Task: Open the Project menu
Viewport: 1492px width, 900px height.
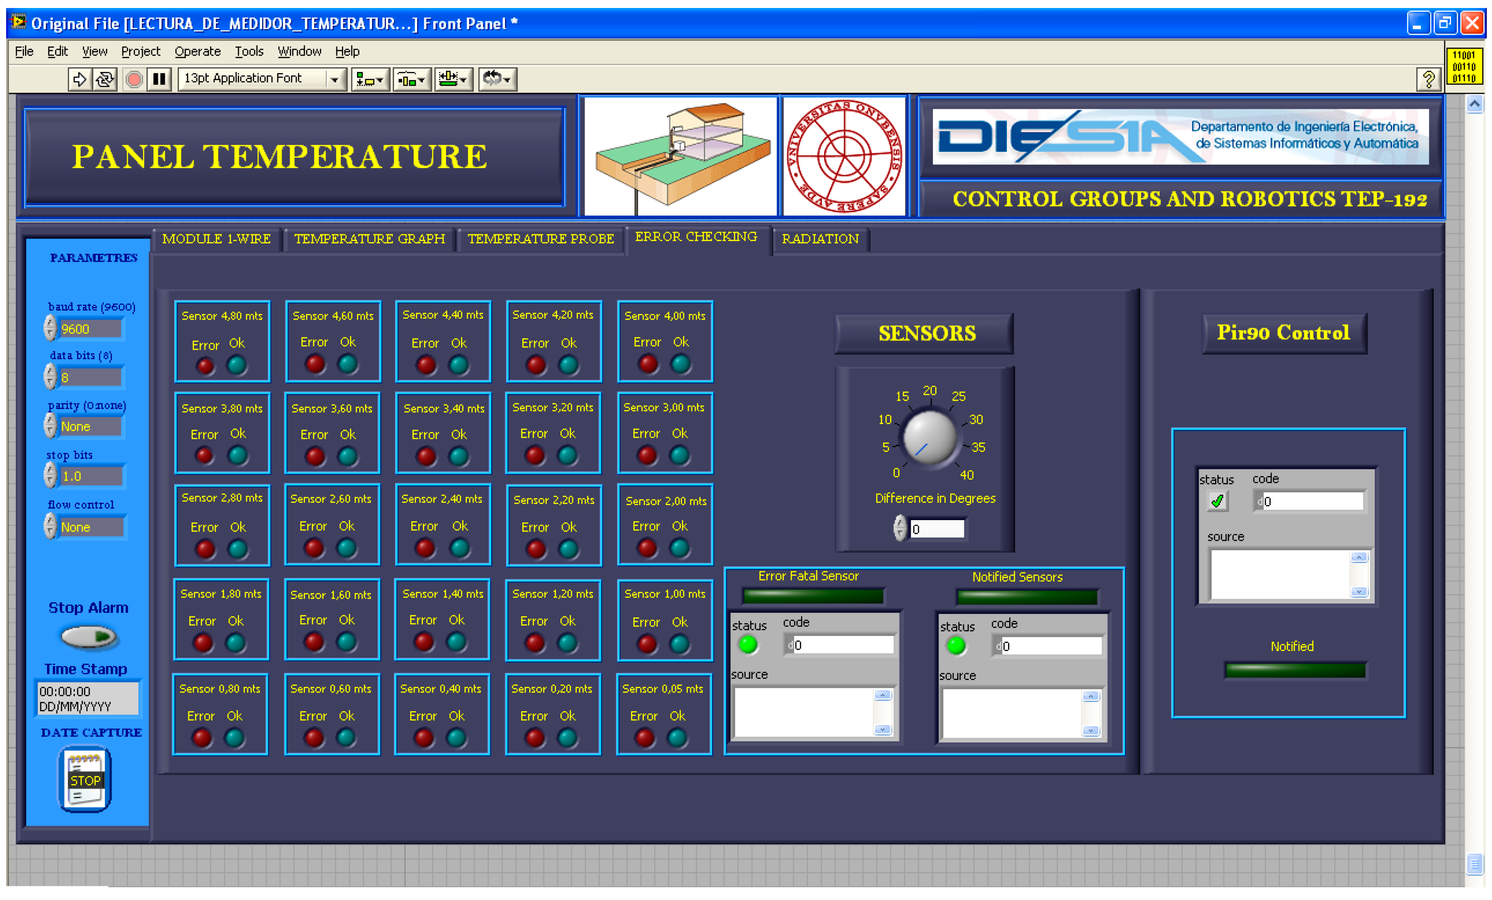Action: pyautogui.click(x=140, y=51)
